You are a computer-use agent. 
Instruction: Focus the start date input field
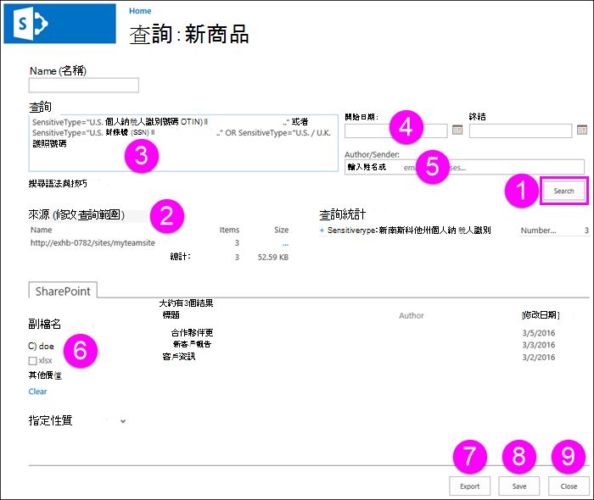[396, 131]
